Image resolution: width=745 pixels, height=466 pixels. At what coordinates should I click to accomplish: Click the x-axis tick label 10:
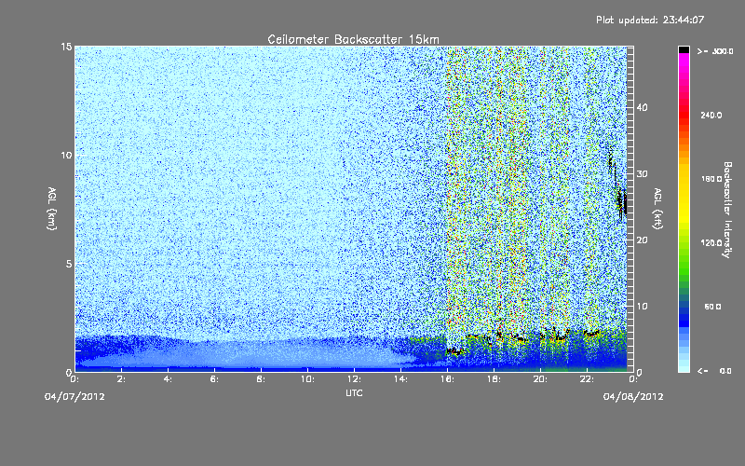pyautogui.click(x=307, y=379)
